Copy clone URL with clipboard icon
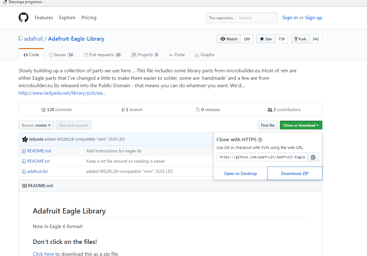This screenshot has width=367, height=256. pos(313,157)
